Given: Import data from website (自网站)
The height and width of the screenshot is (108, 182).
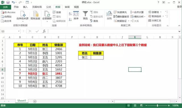Looking at the screenshot, I should tap(6, 17).
